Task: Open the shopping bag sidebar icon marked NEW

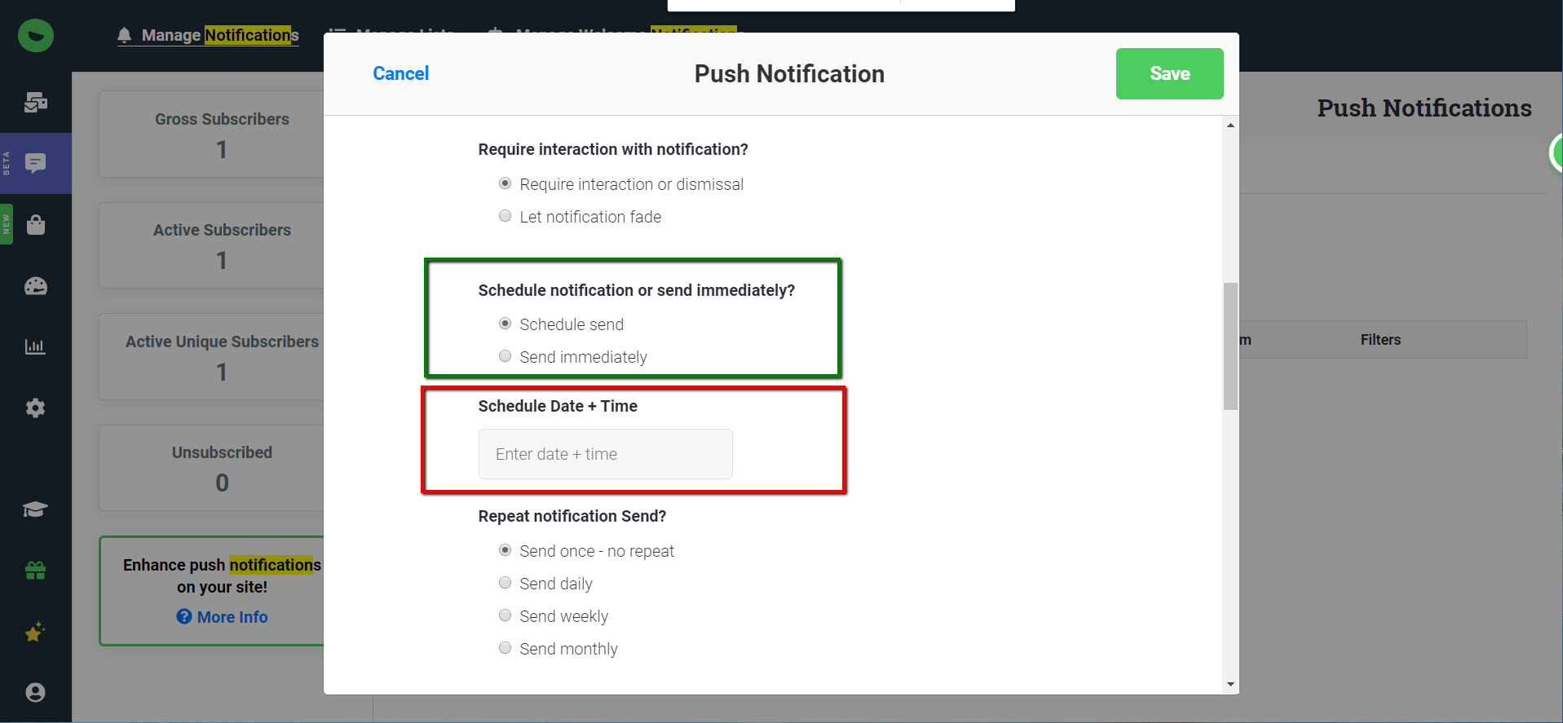Action: pyautogui.click(x=36, y=224)
